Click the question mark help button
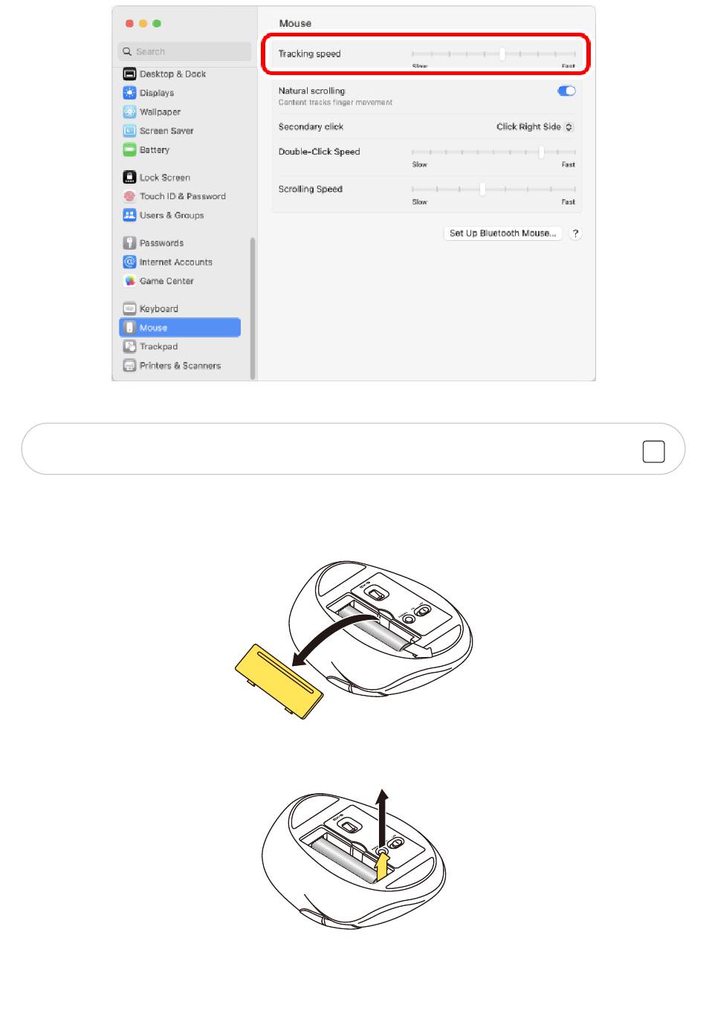Image resolution: width=706 pixels, height=1025 pixels. pyautogui.click(x=575, y=233)
